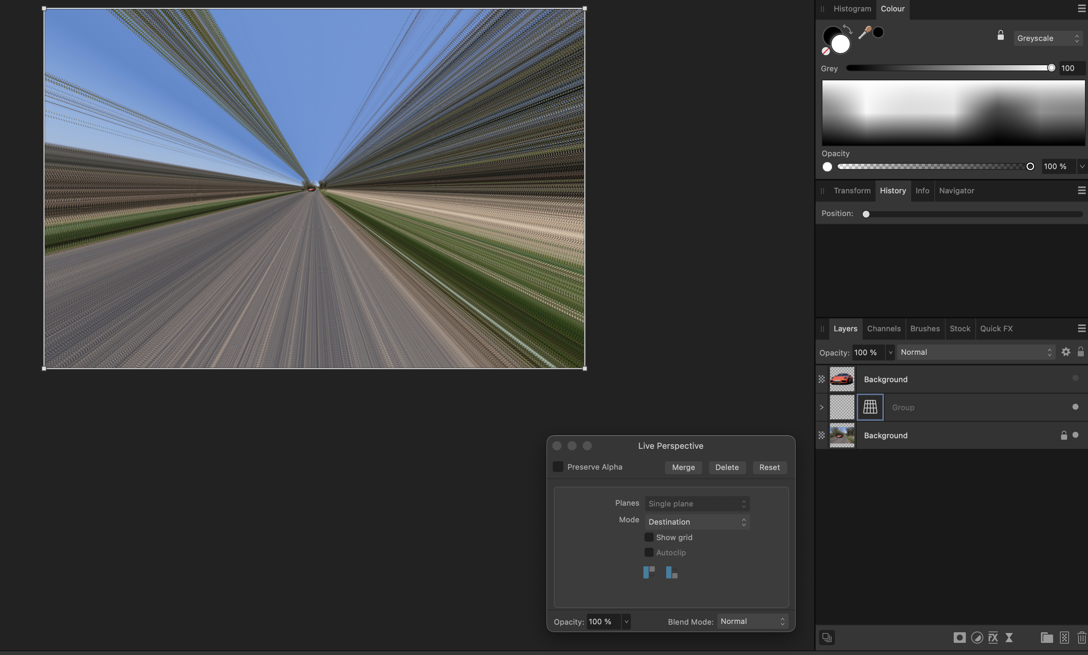
Task: Click the greyscale gradient colour box
Action: [x=953, y=113]
